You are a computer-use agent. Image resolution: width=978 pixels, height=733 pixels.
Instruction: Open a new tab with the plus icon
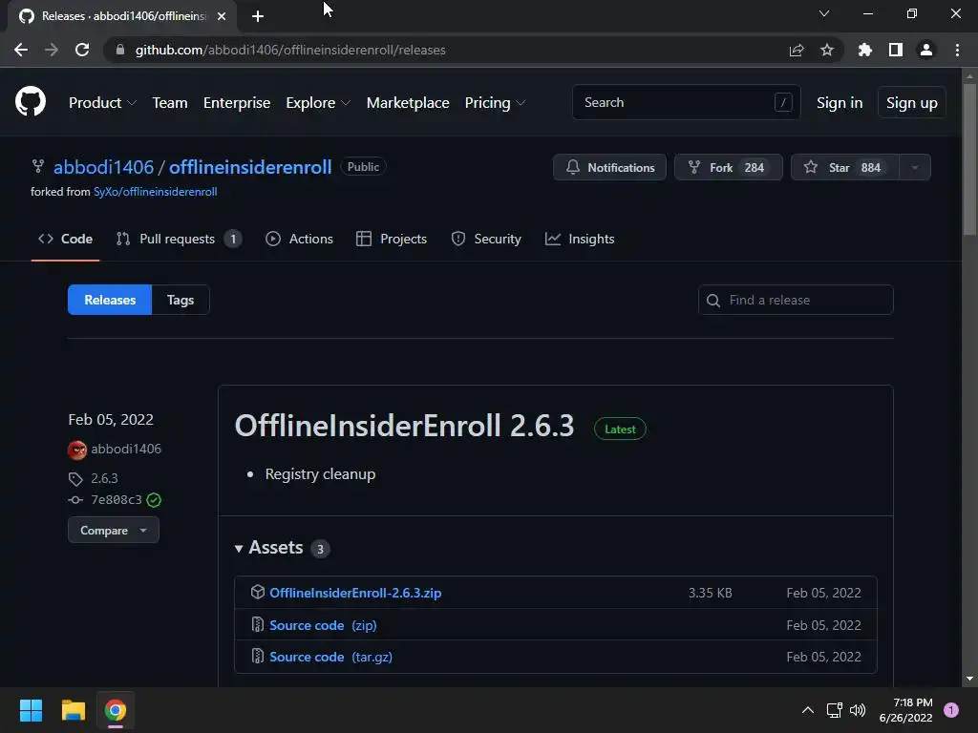pyautogui.click(x=258, y=16)
